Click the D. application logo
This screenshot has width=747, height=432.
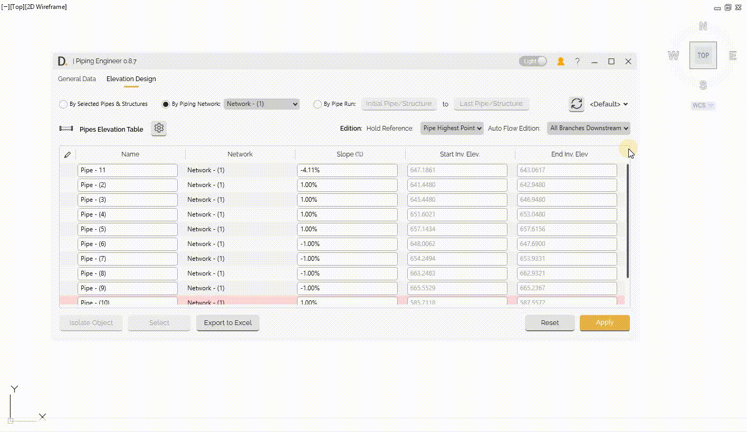tap(62, 62)
